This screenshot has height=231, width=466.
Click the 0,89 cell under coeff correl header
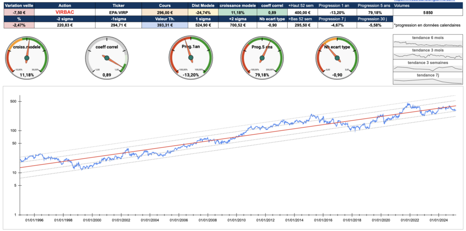coord(272,12)
